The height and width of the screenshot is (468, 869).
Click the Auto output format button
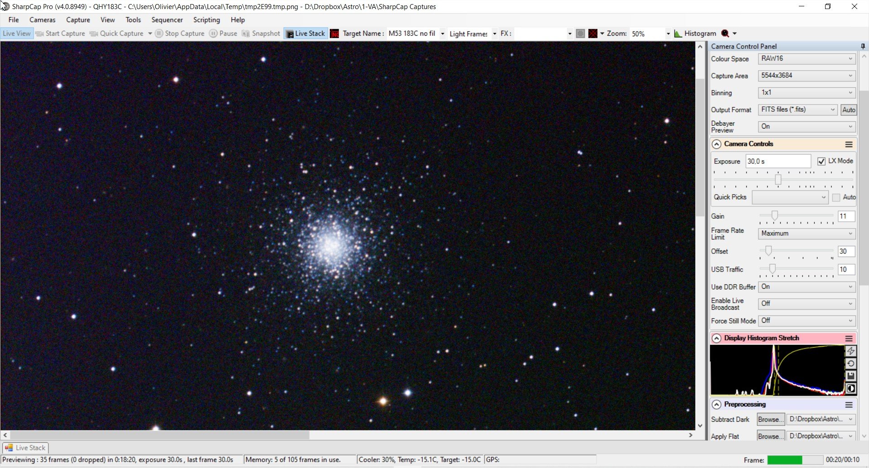pos(849,110)
